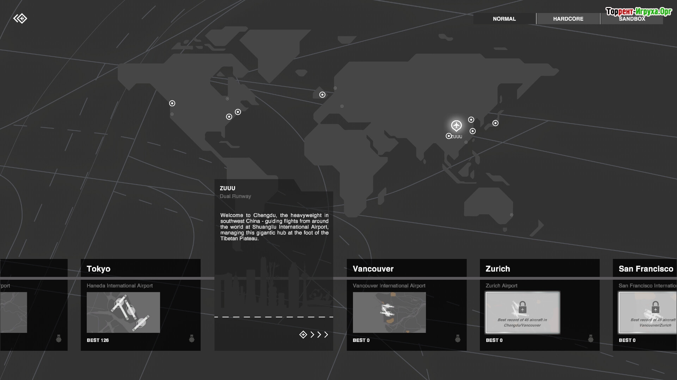Click the North American west coast map marker
677x380 pixels.
(x=172, y=103)
